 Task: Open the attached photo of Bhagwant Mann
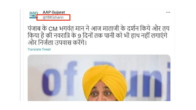click(x=99, y=78)
